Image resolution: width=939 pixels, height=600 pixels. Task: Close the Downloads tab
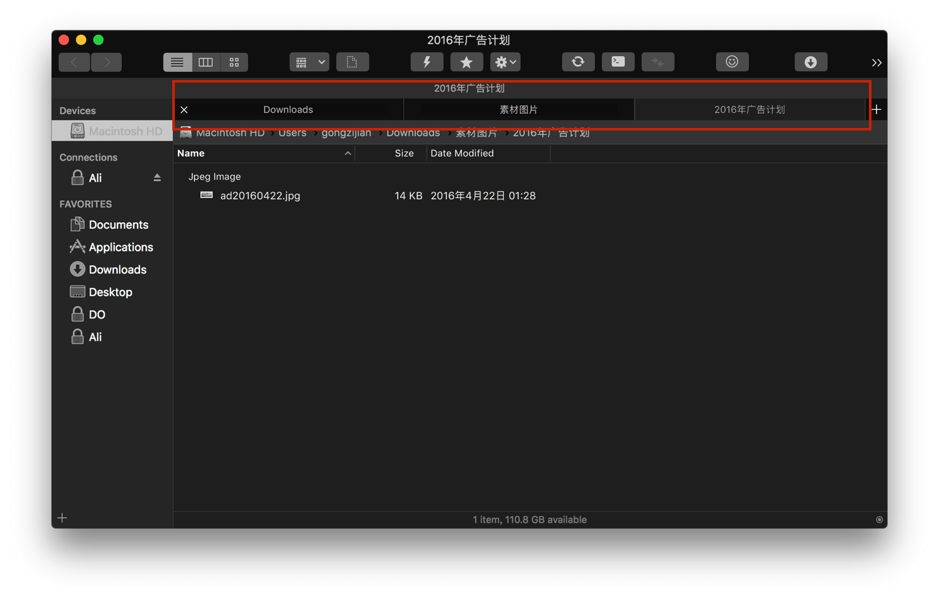(x=184, y=110)
